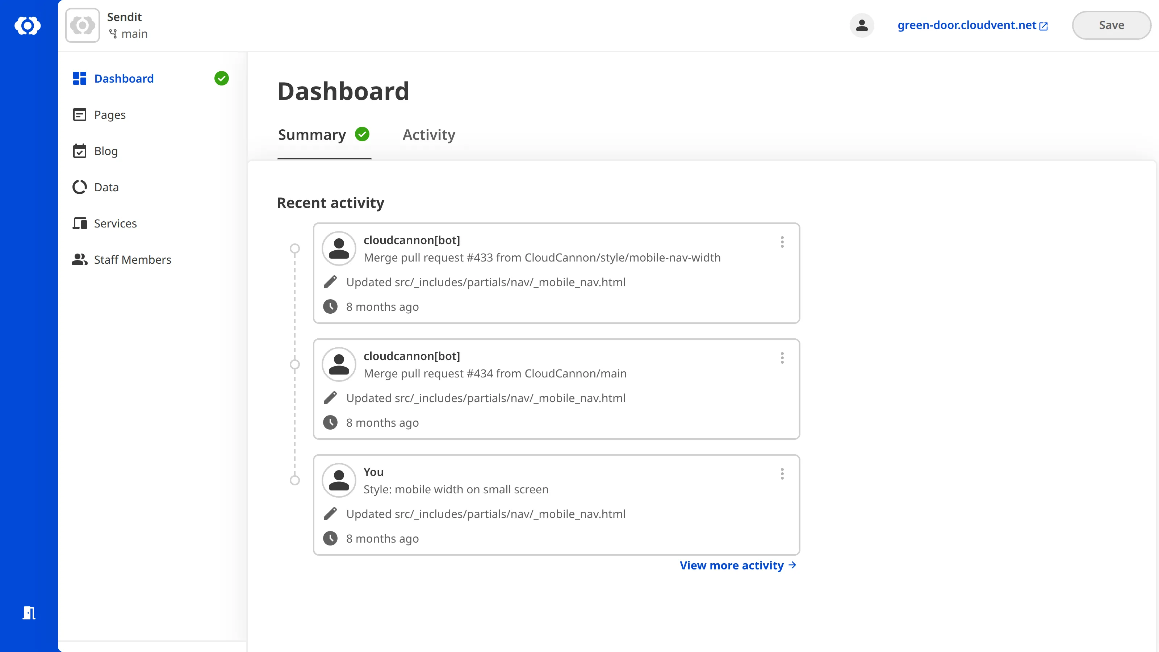1159x652 pixels.
Task: Select the Blog icon in the sidebar
Action: pyautogui.click(x=79, y=151)
